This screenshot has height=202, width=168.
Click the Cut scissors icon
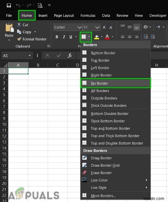click(x=19, y=25)
